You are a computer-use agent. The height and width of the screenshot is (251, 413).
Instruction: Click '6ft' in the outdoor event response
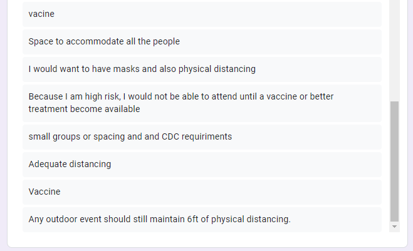[x=192, y=219]
